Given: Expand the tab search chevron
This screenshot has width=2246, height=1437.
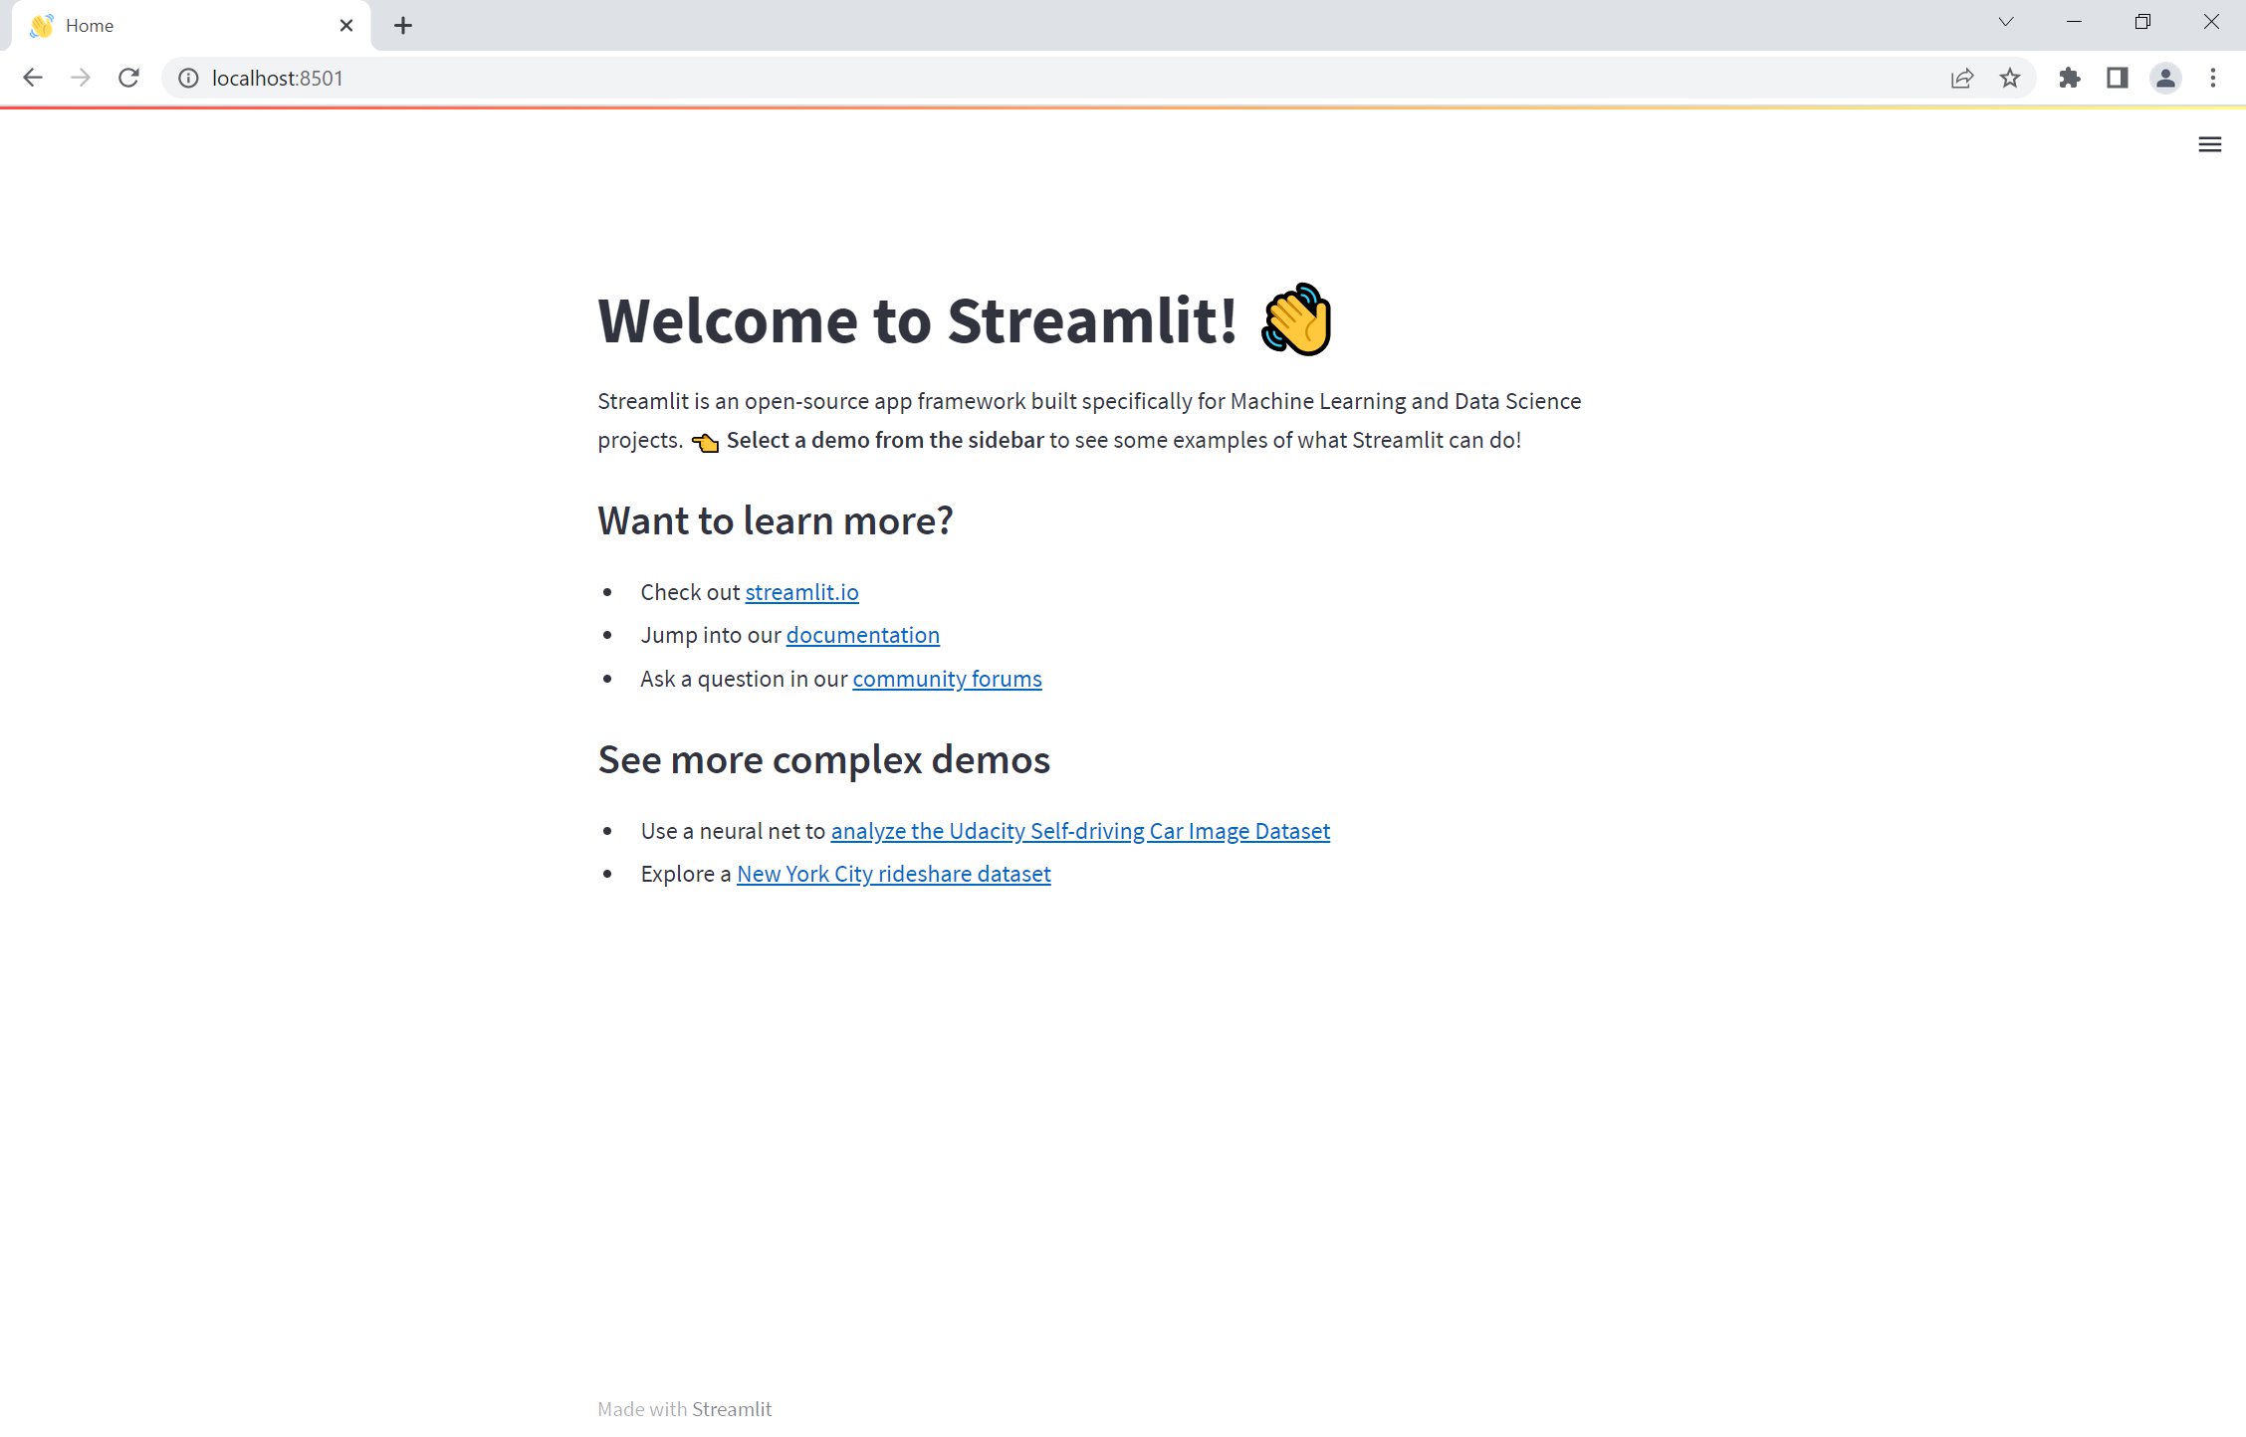Looking at the screenshot, I should click(2006, 22).
